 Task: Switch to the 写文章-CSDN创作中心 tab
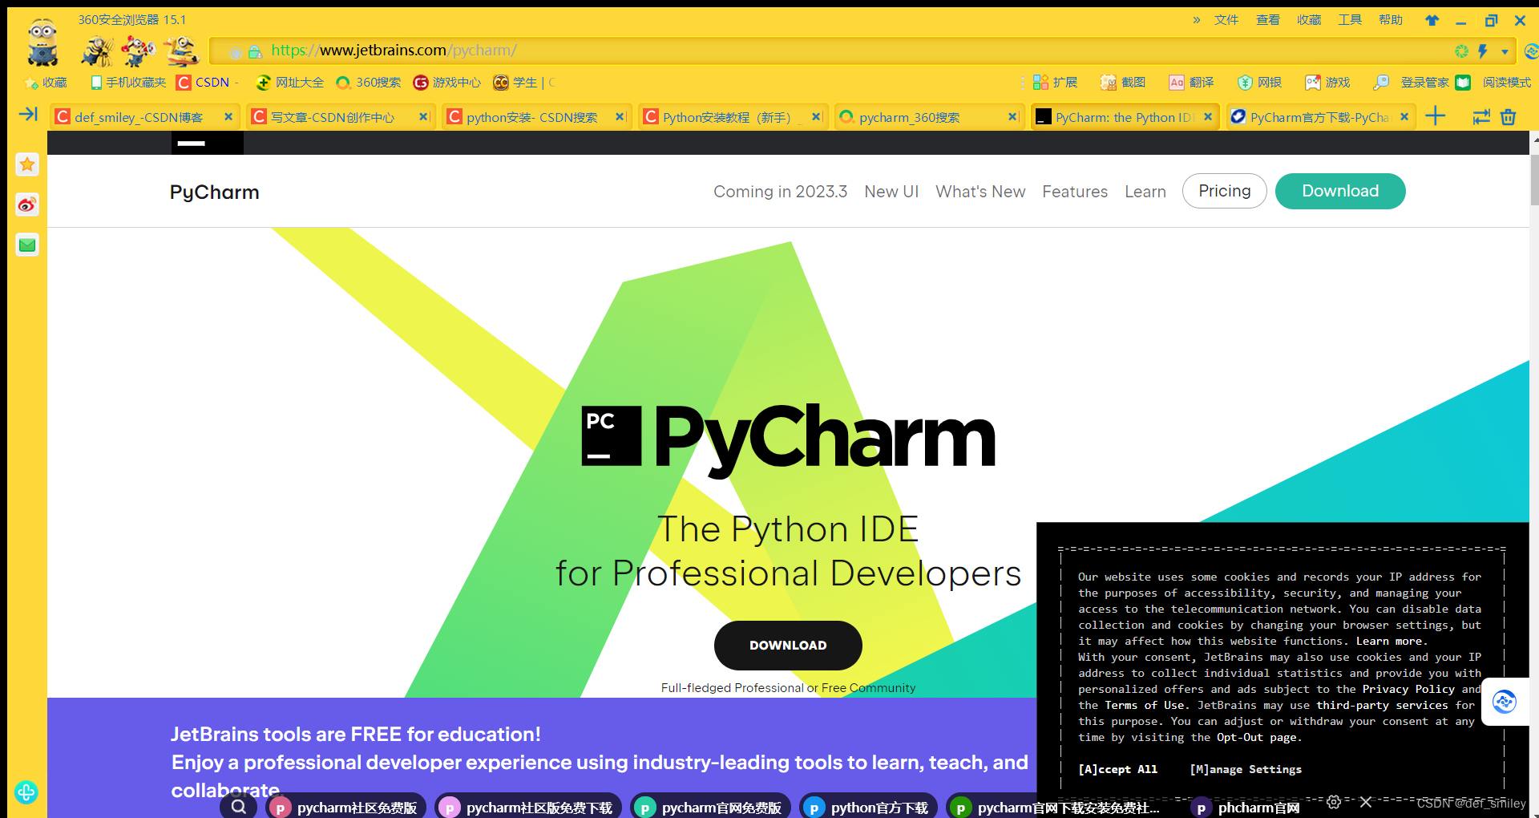333,117
